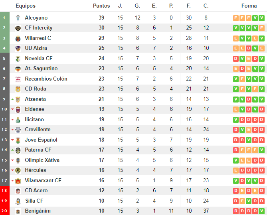Click the Equipos column header
This screenshot has width=267, height=215.
26,6
